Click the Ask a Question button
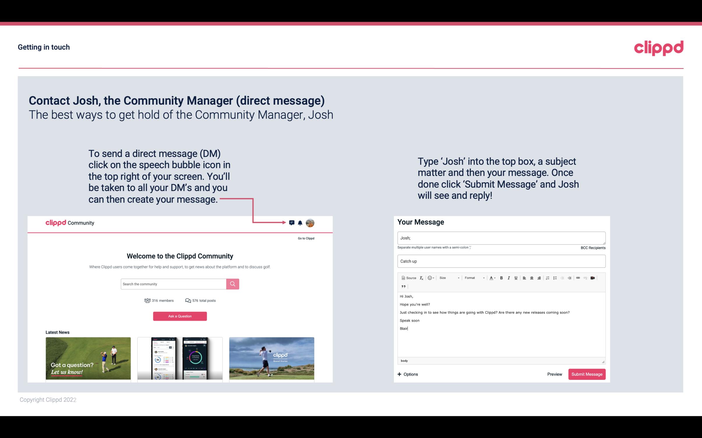Screen dimensions: 702x438 click(180, 316)
